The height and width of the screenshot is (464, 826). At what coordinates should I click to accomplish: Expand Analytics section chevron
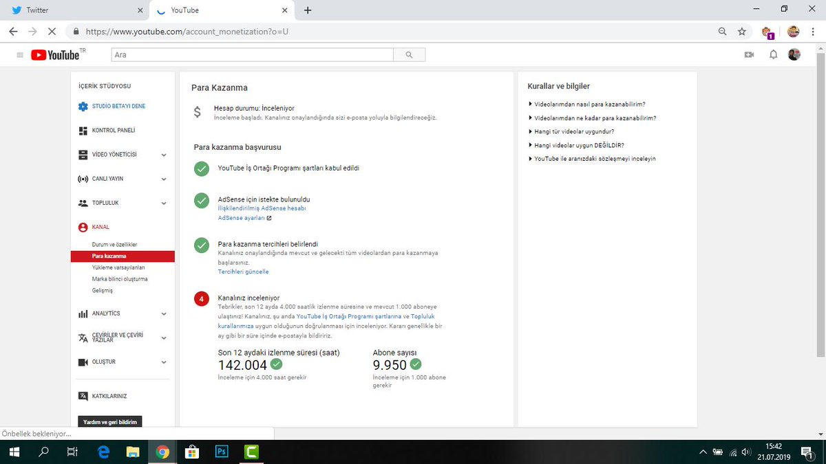pyautogui.click(x=164, y=314)
